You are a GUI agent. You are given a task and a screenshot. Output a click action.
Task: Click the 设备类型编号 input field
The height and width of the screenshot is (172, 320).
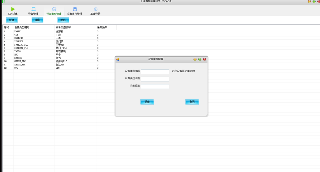pos(155,71)
